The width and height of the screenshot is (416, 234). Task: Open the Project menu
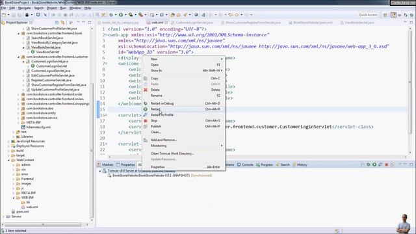pos(52,8)
